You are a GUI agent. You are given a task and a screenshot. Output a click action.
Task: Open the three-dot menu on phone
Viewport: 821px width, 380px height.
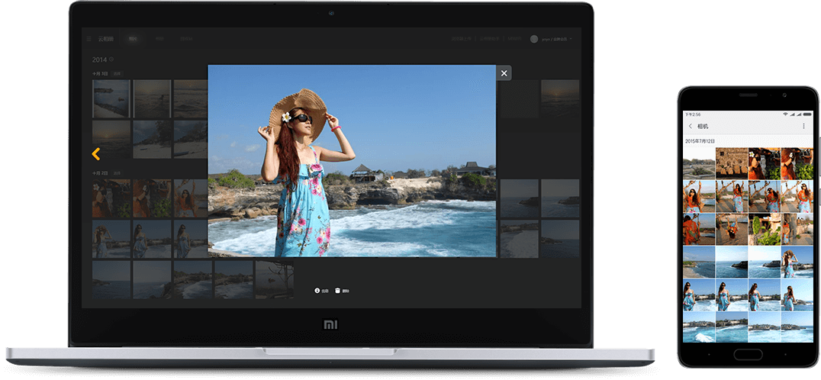click(803, 126)
